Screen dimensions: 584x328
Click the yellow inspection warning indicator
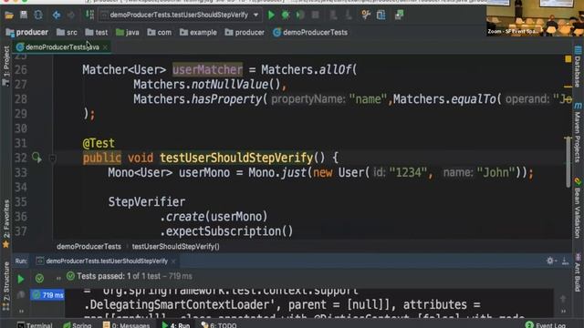click(568, 59)
